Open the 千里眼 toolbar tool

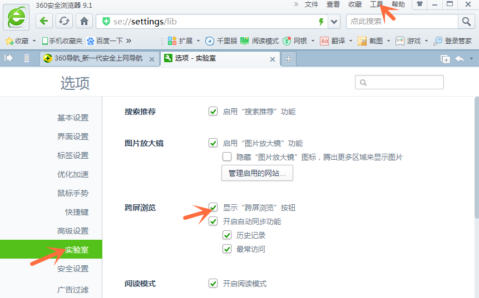tap(221, 41)
